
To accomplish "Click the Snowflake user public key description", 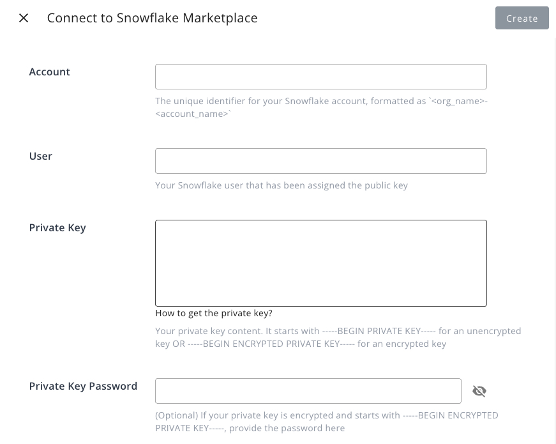I will 281,185.
